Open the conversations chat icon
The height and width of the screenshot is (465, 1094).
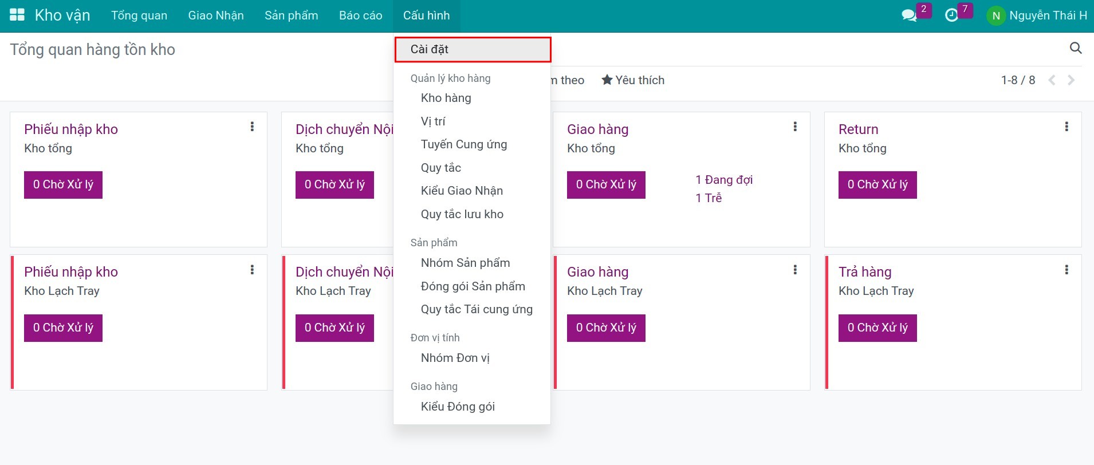pos(909,15)
